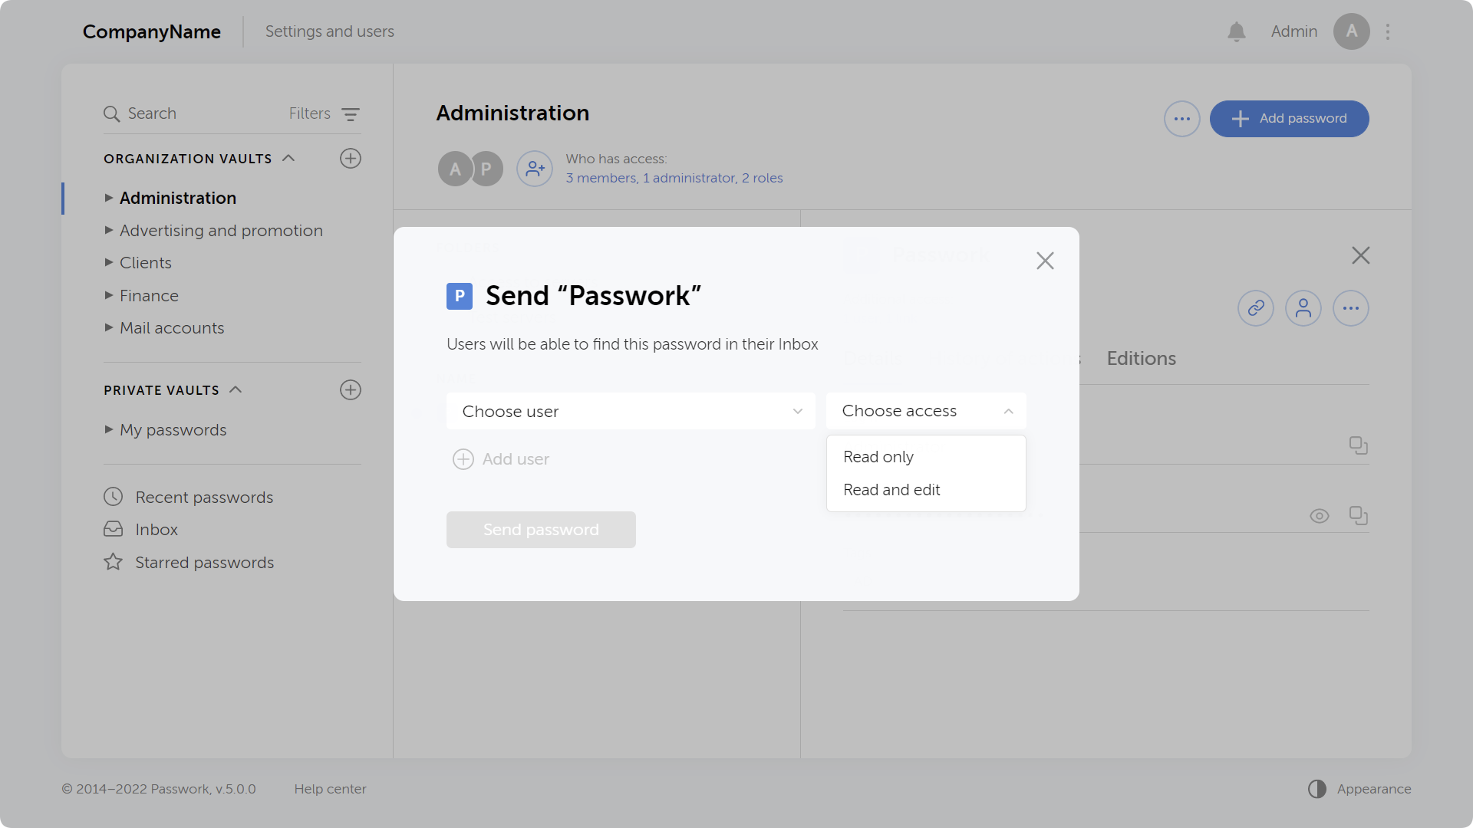Open the Choose user dropdown
This screenshot has height=828, width=1473.
click(630, 412)
